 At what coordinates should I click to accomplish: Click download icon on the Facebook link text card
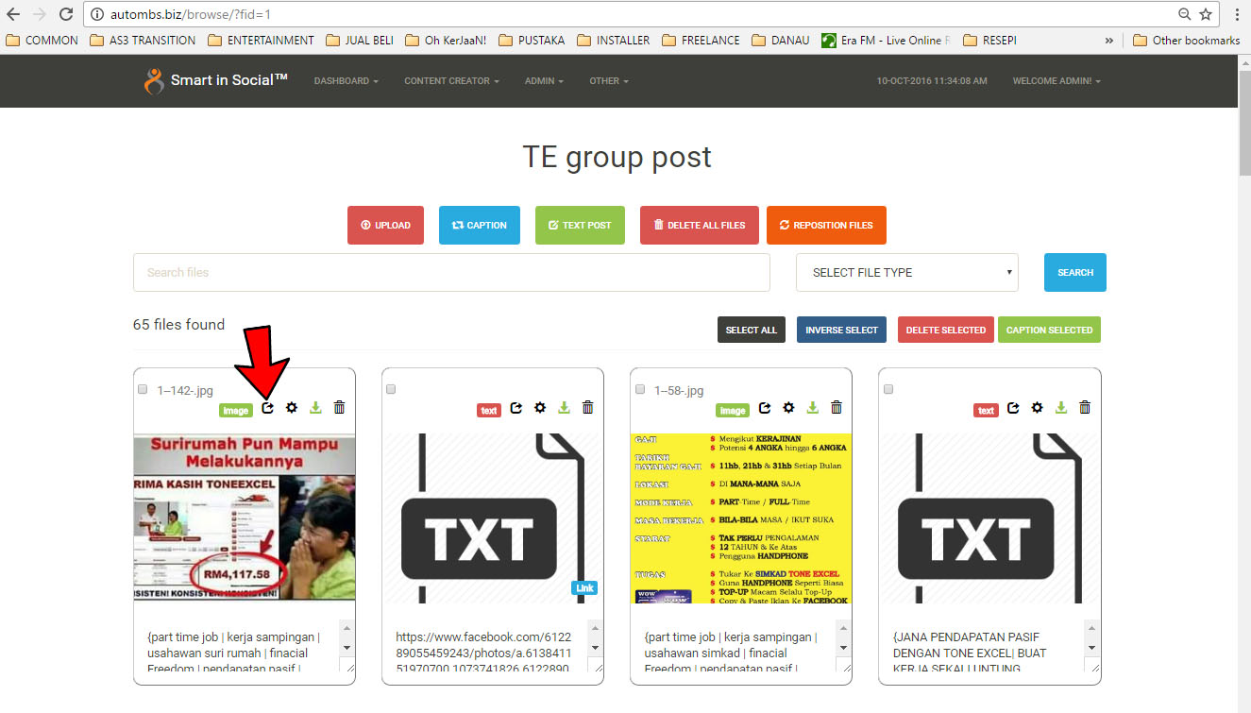[564, 408]
